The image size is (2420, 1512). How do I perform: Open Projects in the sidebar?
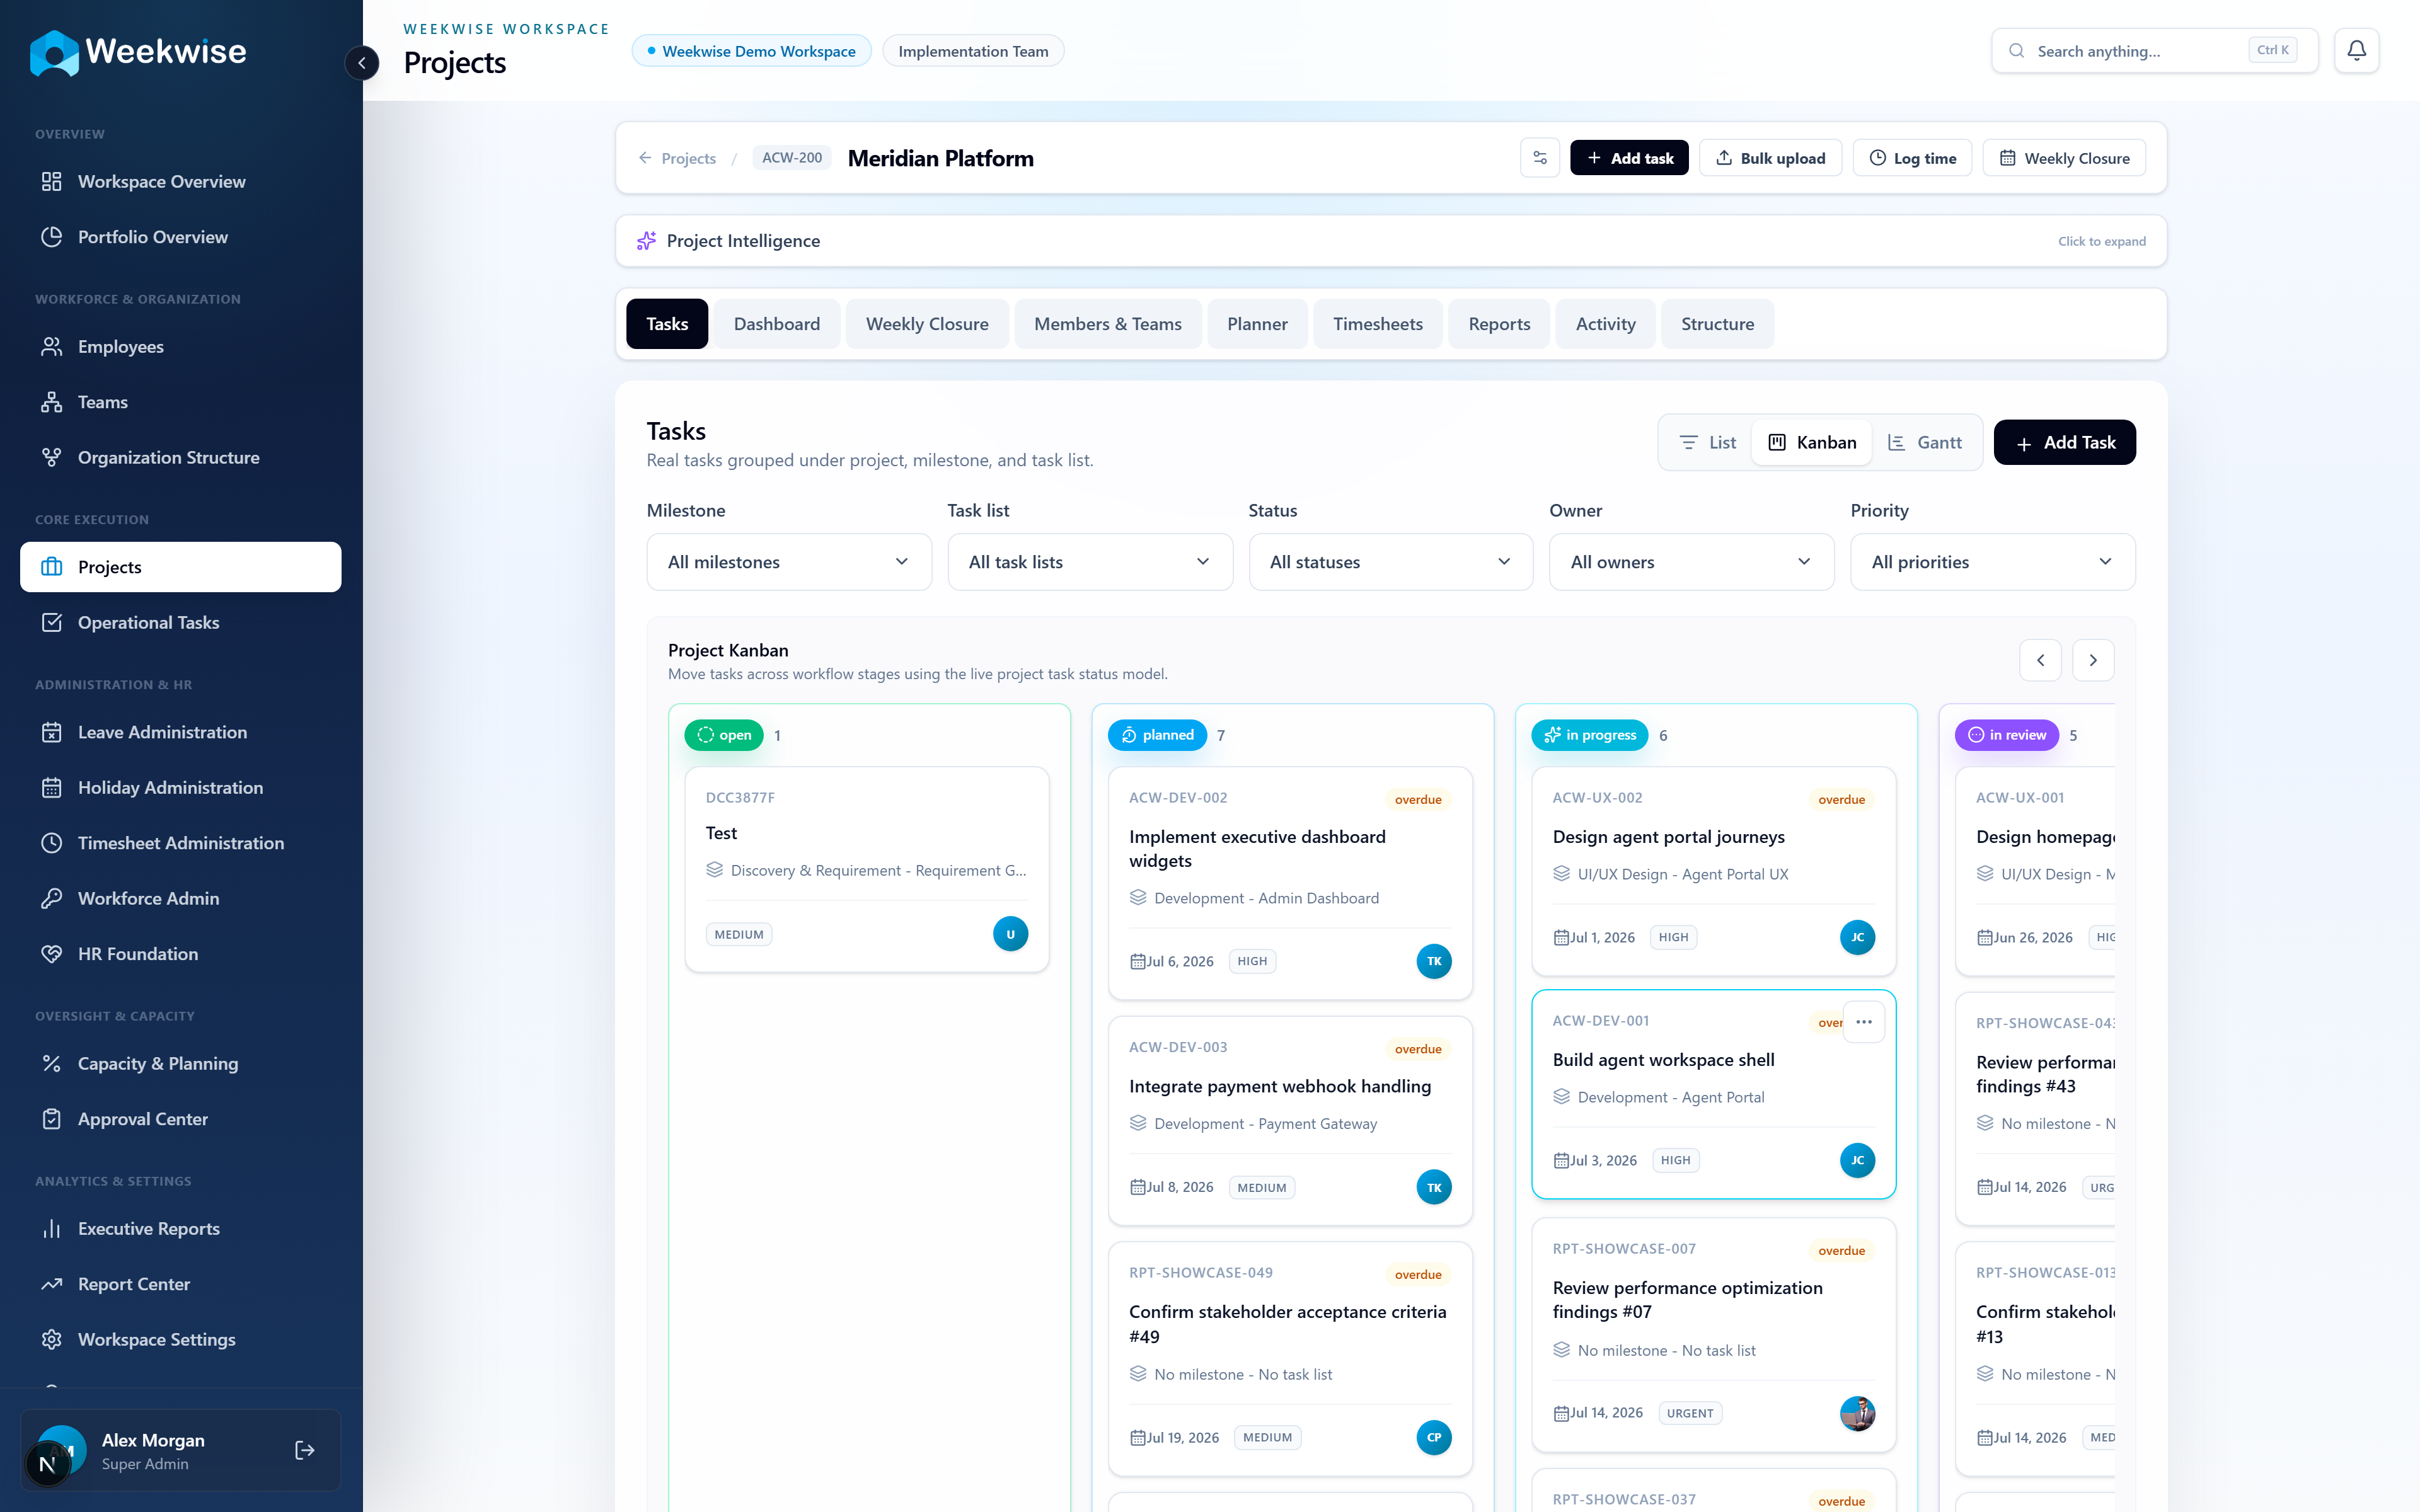point(180,567)
